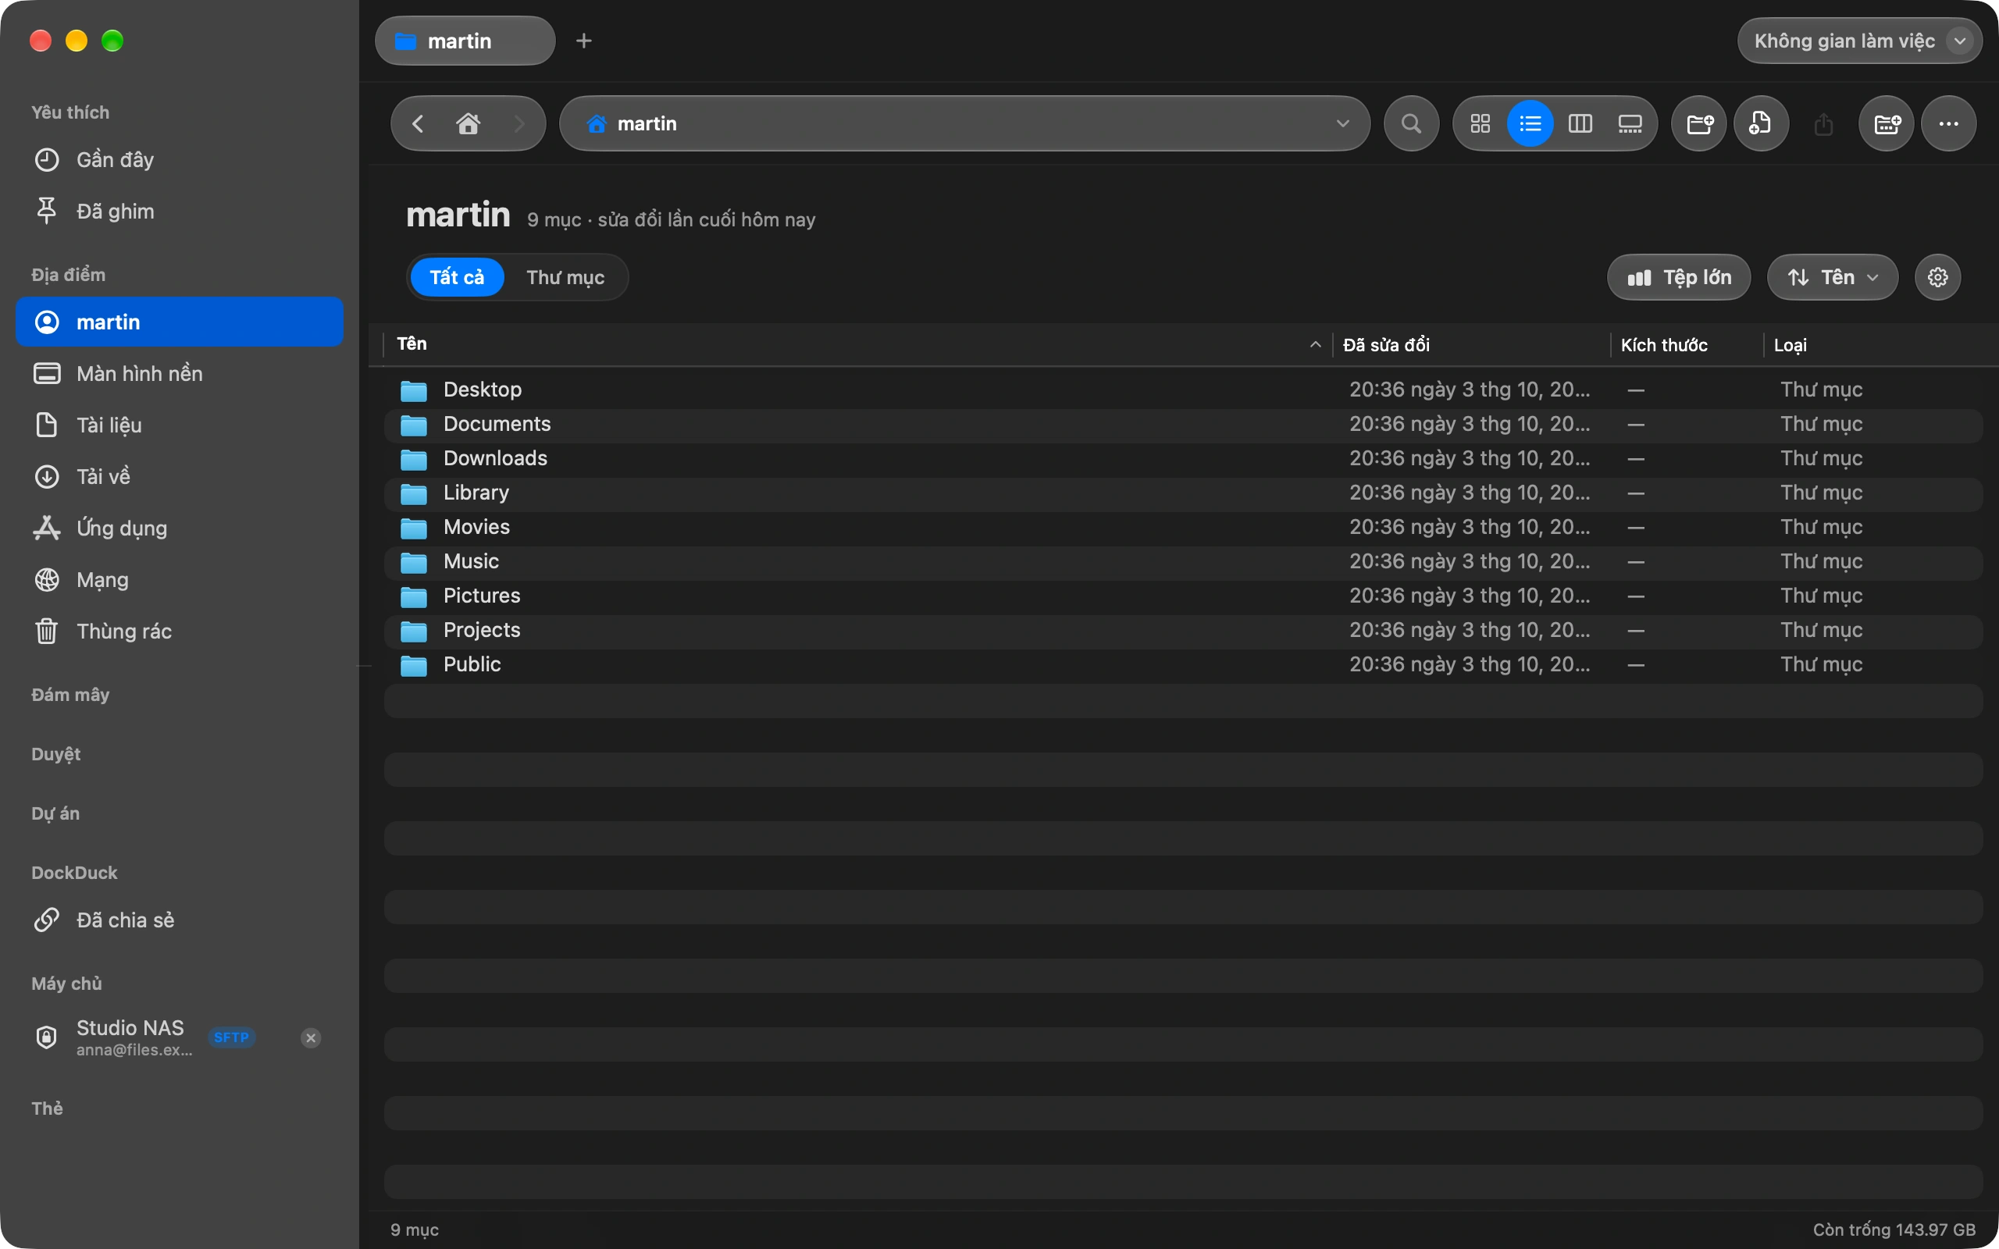Open Đã chia sẻ under DockDuck
The width and height of the screenshot is (1999, 1249).
click(x=180, y=920)
